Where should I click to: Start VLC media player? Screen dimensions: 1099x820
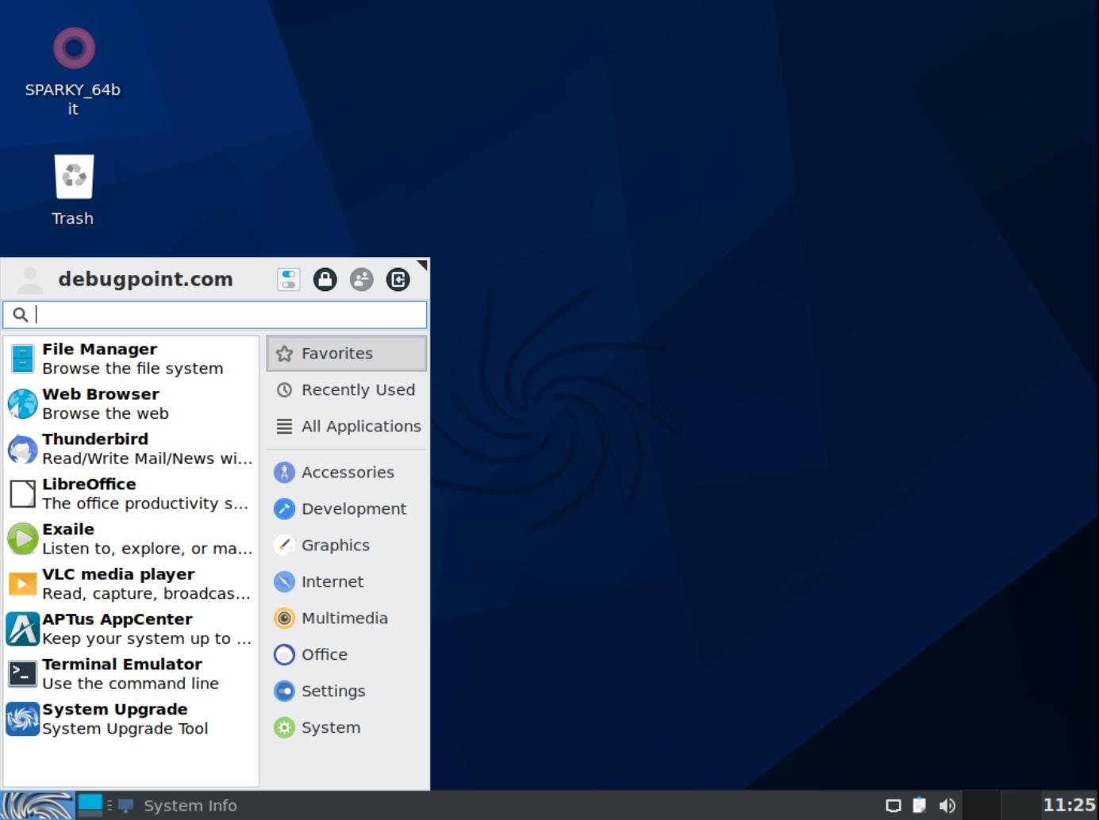pyautogui.click(x=119, y=583)
